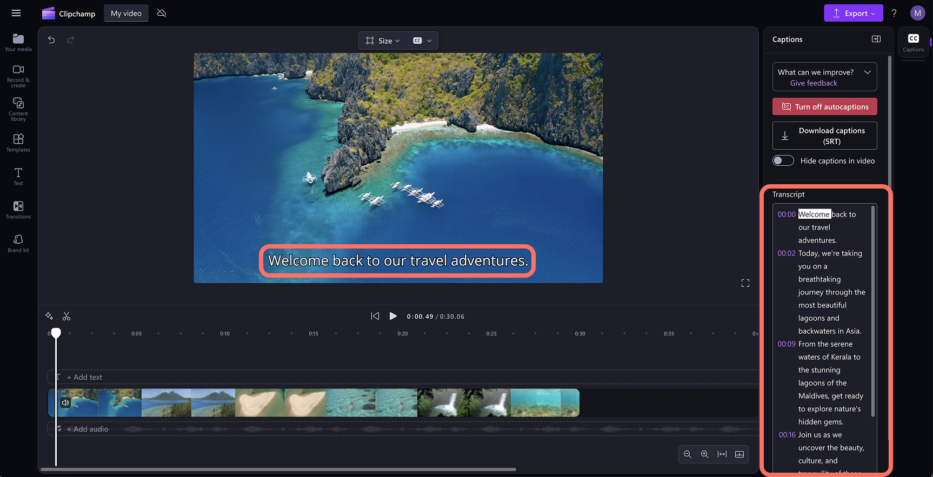Select the scissors split tool

coord(66,316)
